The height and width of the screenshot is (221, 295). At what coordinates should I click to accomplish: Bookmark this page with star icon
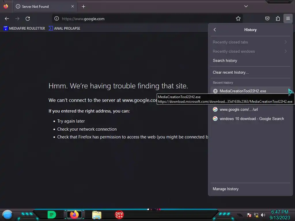pyautogui.click(x=238, y=19)
